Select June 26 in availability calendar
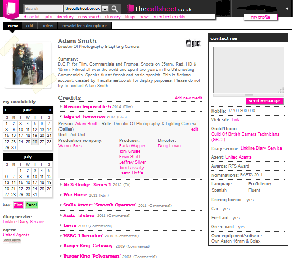 [35, 142]
